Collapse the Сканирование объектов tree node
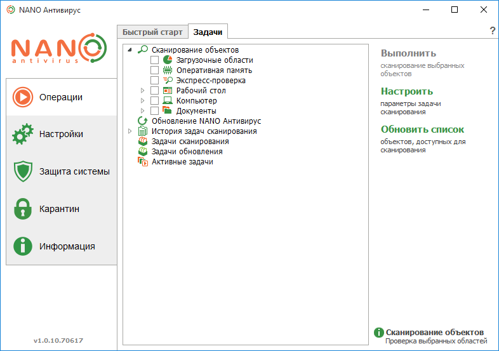 [130, 50]
